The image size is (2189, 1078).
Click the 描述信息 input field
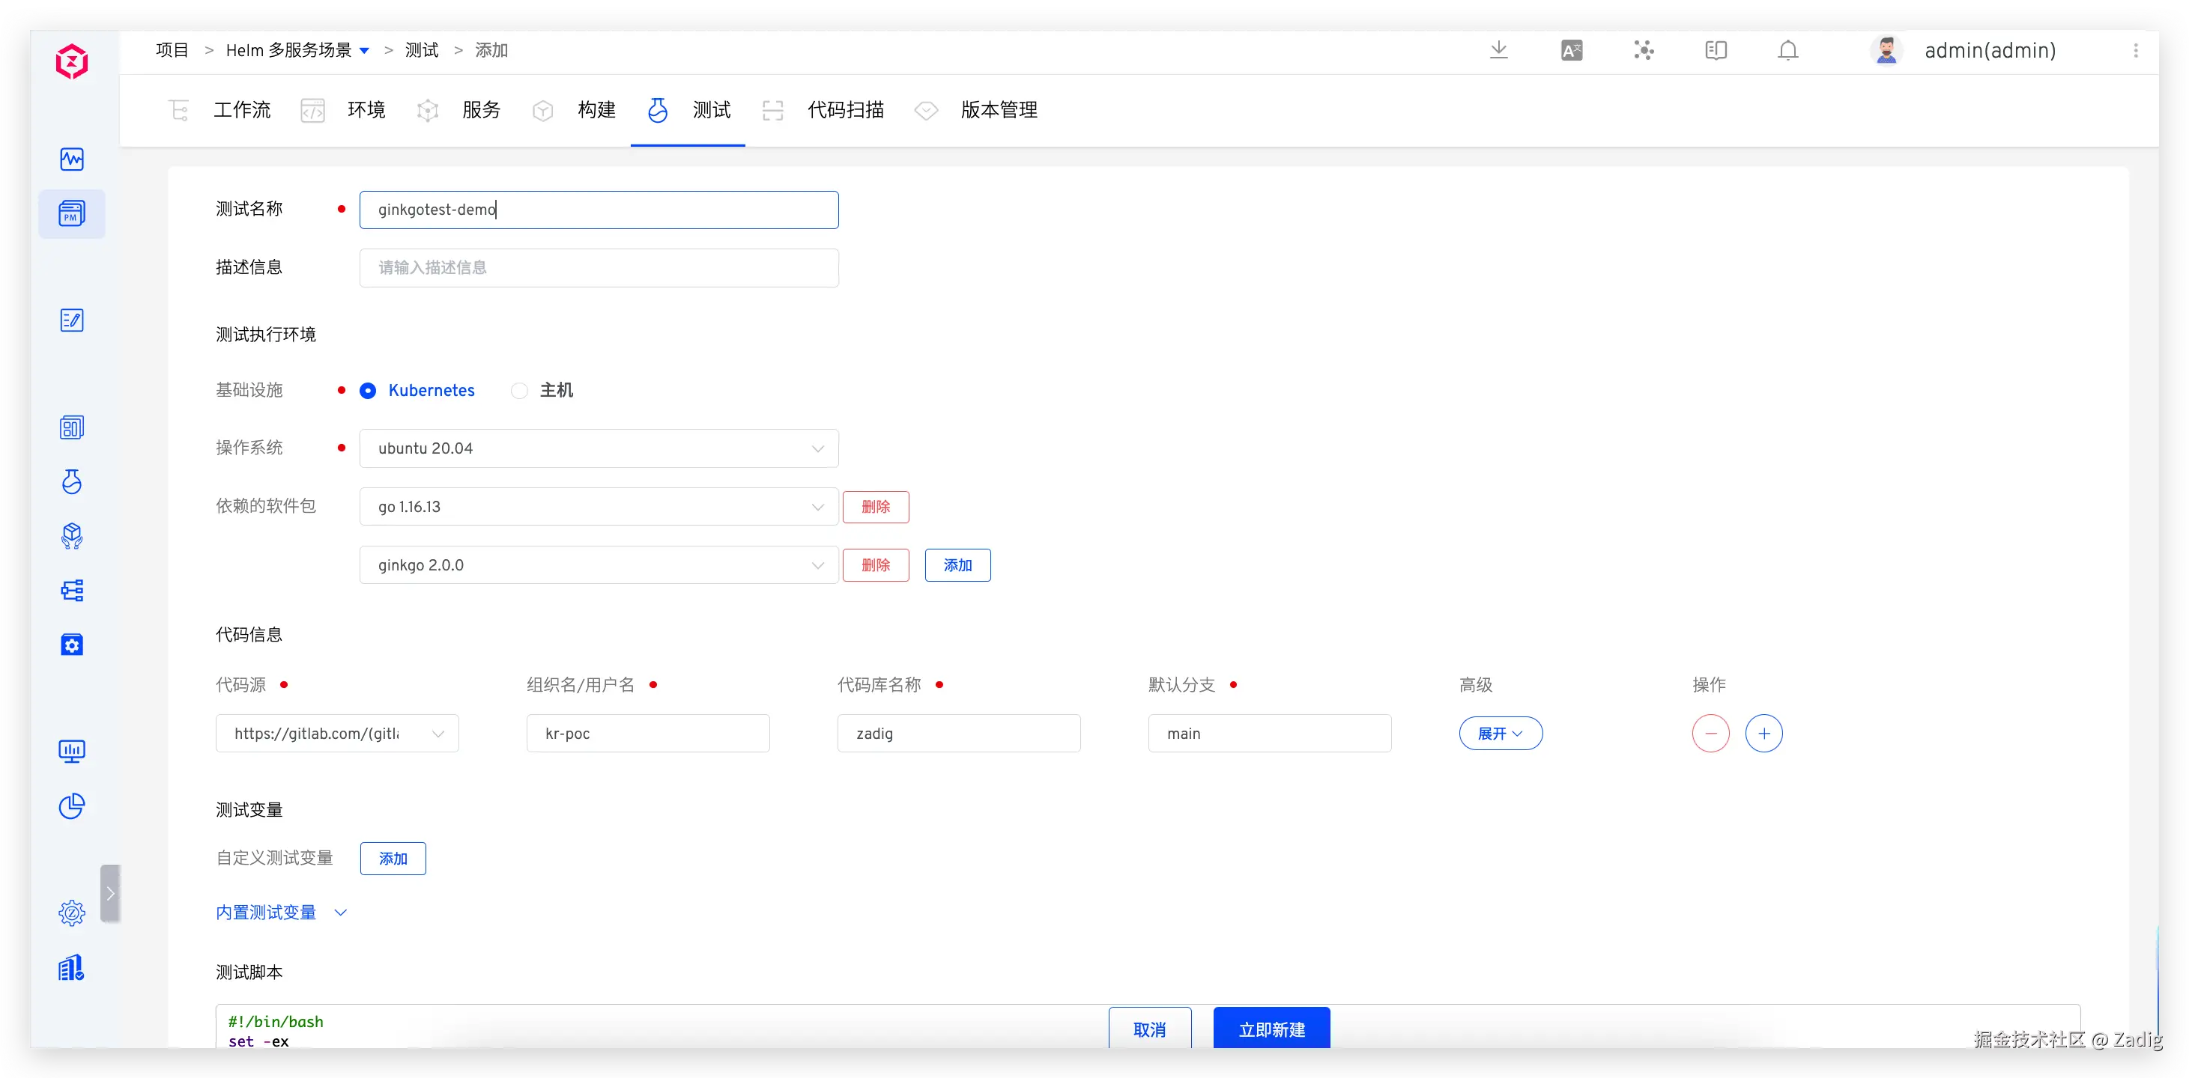[x=599, y=267]
